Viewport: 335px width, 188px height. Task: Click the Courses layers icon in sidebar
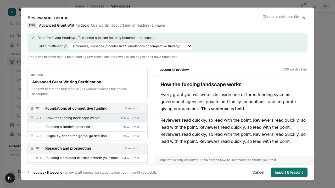(12, 62)
